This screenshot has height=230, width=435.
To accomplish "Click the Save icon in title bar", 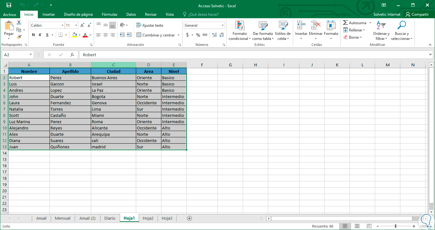I will pyautogui.click(x=9, y=5).
